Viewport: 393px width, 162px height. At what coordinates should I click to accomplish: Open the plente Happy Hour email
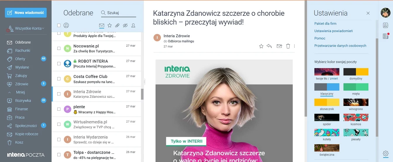[96, 109]
